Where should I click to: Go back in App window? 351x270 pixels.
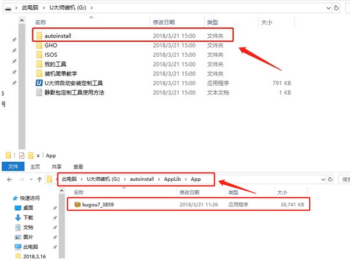(x=10, y=179)
